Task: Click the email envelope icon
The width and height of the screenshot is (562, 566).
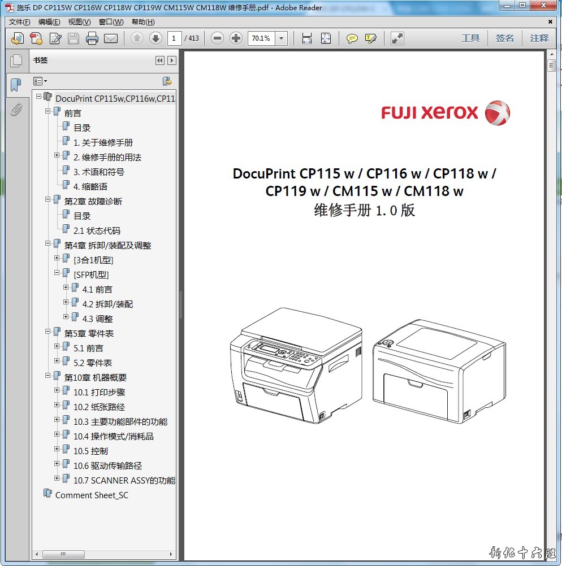Action: tap(110, 38)
